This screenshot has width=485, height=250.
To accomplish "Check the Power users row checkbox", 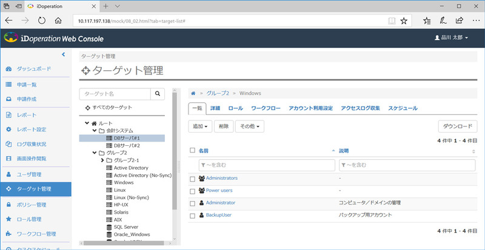I will [x=192, y=191].
